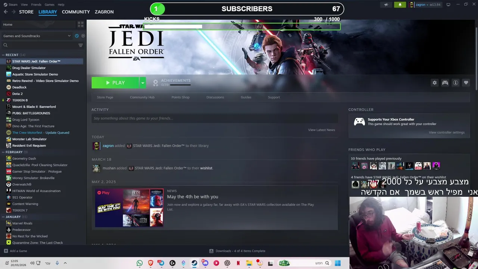478x269 pixels.
Task: Select Deadlock in the library list
Action: 19,87
